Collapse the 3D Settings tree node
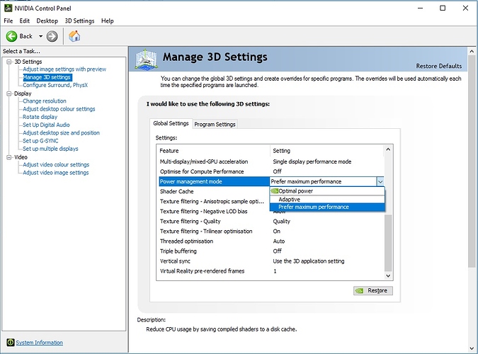This screenshot has height=354, width=478. (x=8, y=62)
